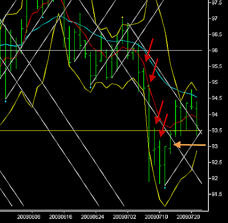Screen dimensions: 228x223
Task: Click the 20090624 date label
Action: point(93,217)
